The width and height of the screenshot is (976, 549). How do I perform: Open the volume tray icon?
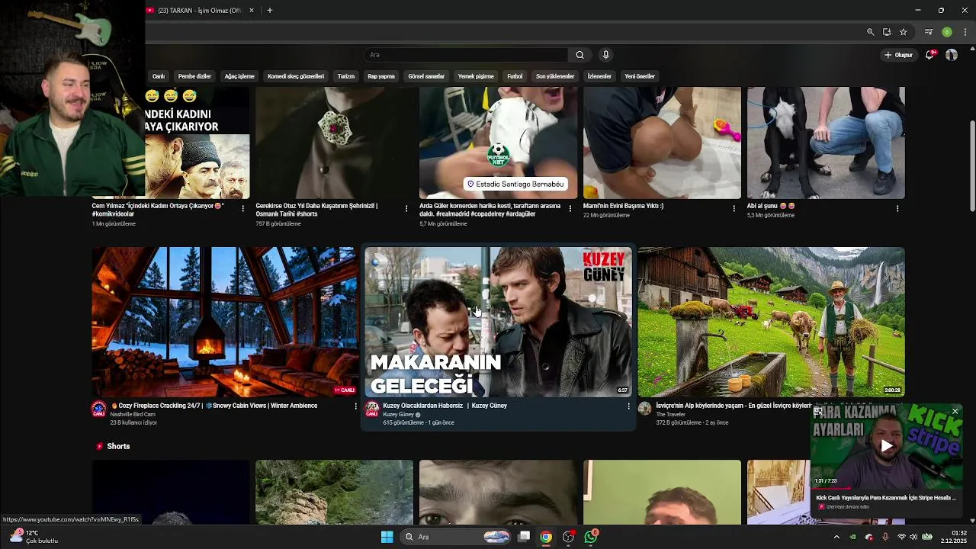pyautogui.click(x=913, y=537)
